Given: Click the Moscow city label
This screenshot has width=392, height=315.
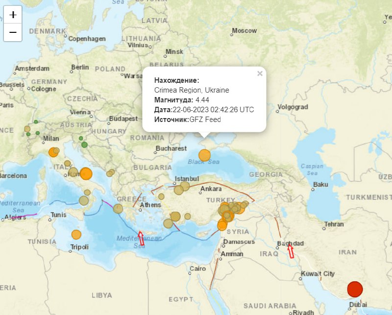Looking at the screenshot, I should 244,30.
